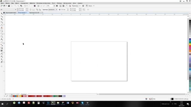The height and width of the screenshot is (107, 191).
Task: Select the Drop Shadow tool
Action: coord(2,48)
